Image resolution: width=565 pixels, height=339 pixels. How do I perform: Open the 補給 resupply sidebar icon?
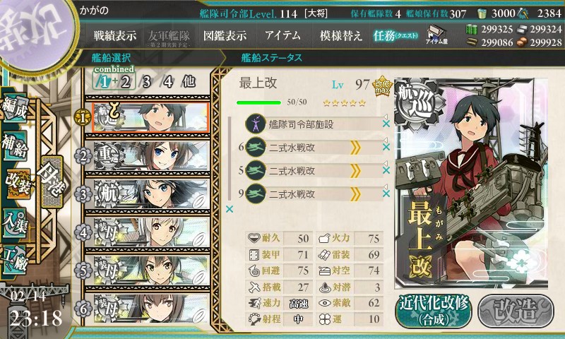click(x=14, y=146)
